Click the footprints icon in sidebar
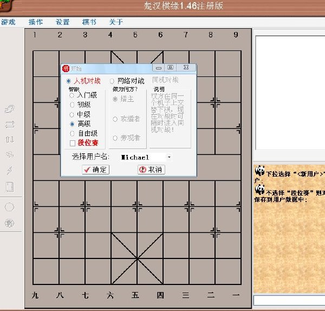 tap(10, 154)
